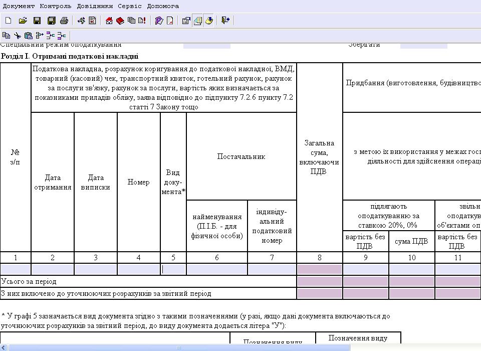This screenshot has width=481, height=351.
Task: Click the Номер input cell in column 4
Action: coord(139,269)
